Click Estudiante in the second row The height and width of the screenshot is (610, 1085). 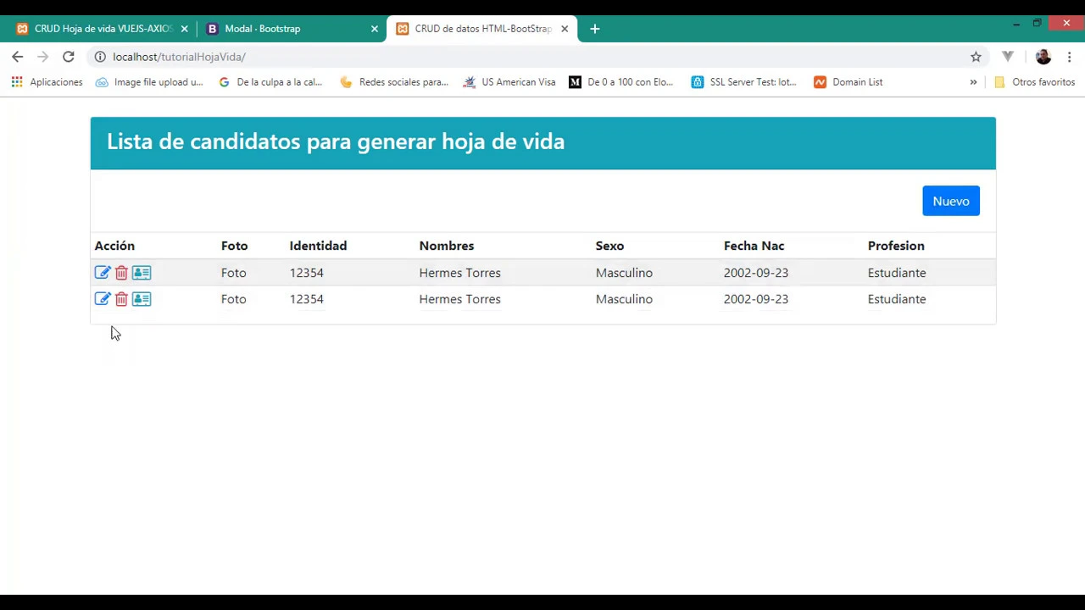pos(897,299)
